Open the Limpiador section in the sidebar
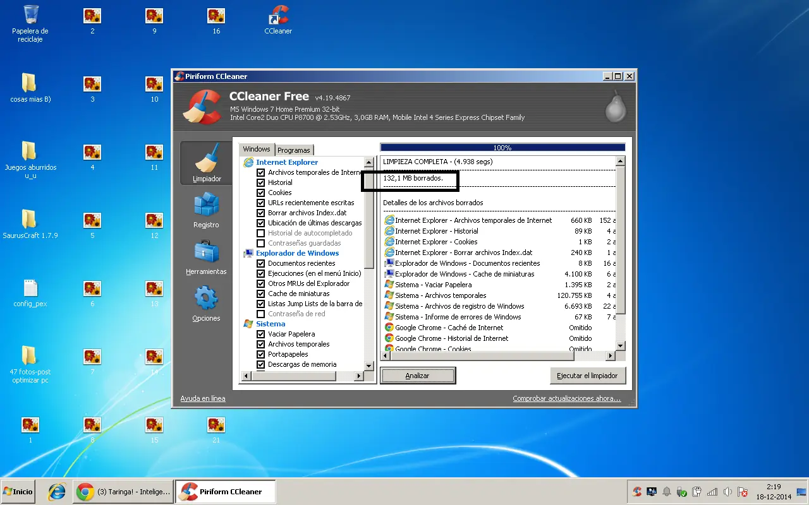 point(207,163)
